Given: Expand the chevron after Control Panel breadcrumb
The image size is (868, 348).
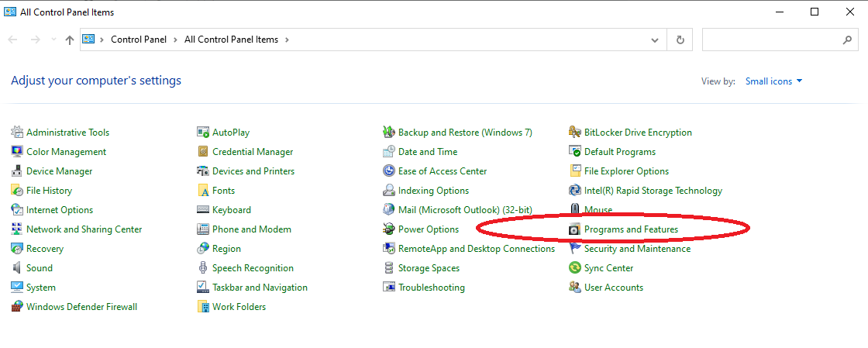Looking at the screenshot, I should coord(175,40).
